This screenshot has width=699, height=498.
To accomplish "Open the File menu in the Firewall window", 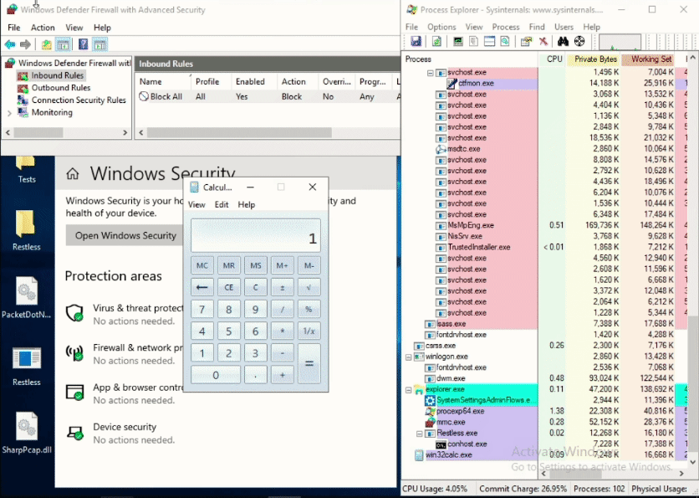I will click(14, 28).
